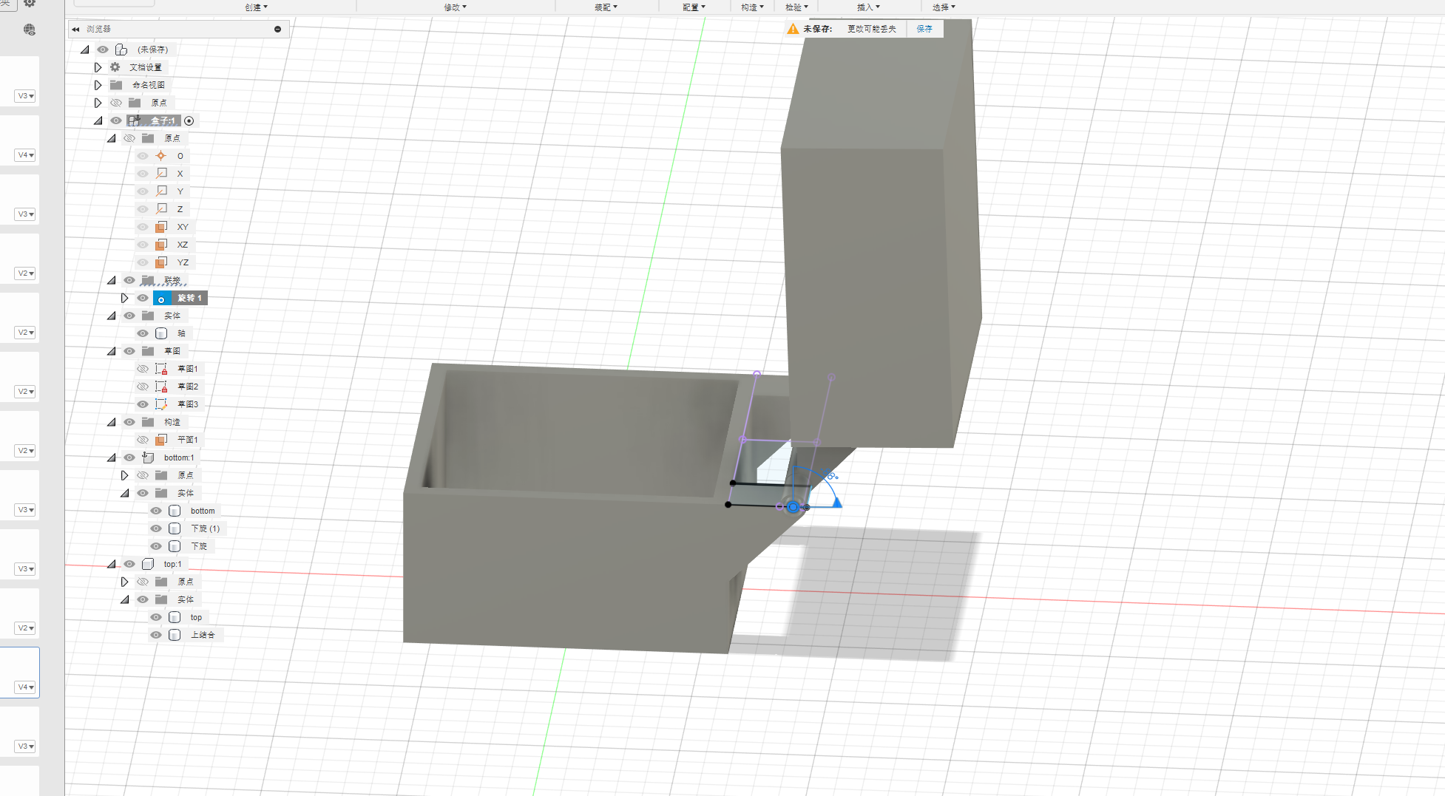Click the 保存 link in unsaved warning
The width and height of the screenshot is (1445, 796).
924,29
